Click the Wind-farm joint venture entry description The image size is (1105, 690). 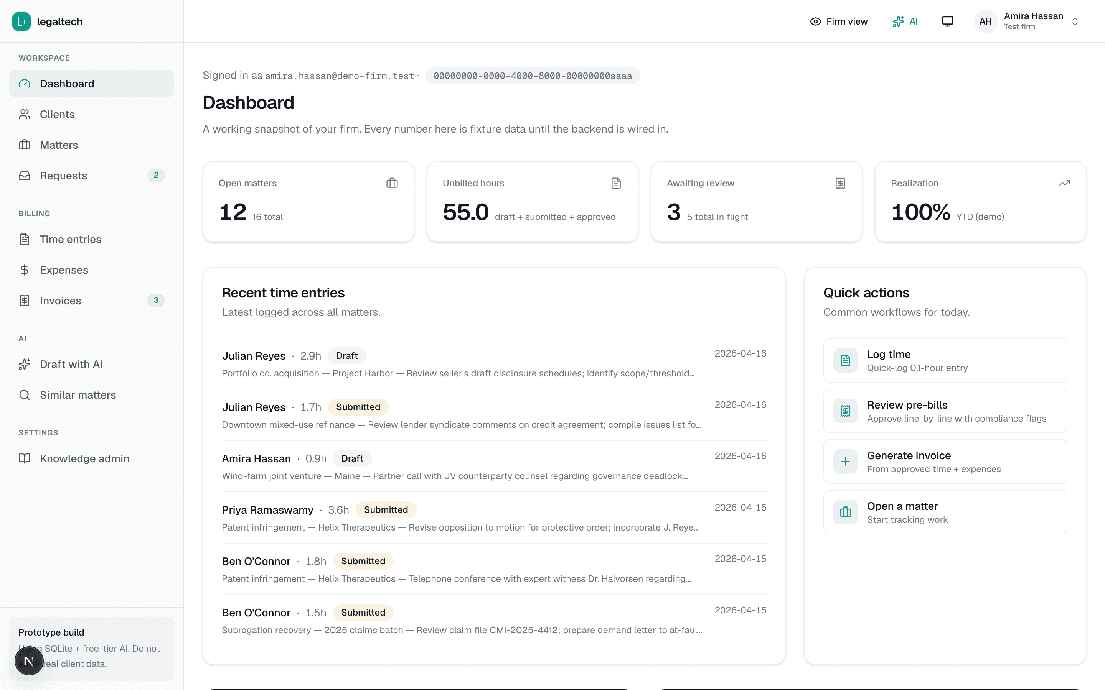pyautogui.click(x=455, y=476)
